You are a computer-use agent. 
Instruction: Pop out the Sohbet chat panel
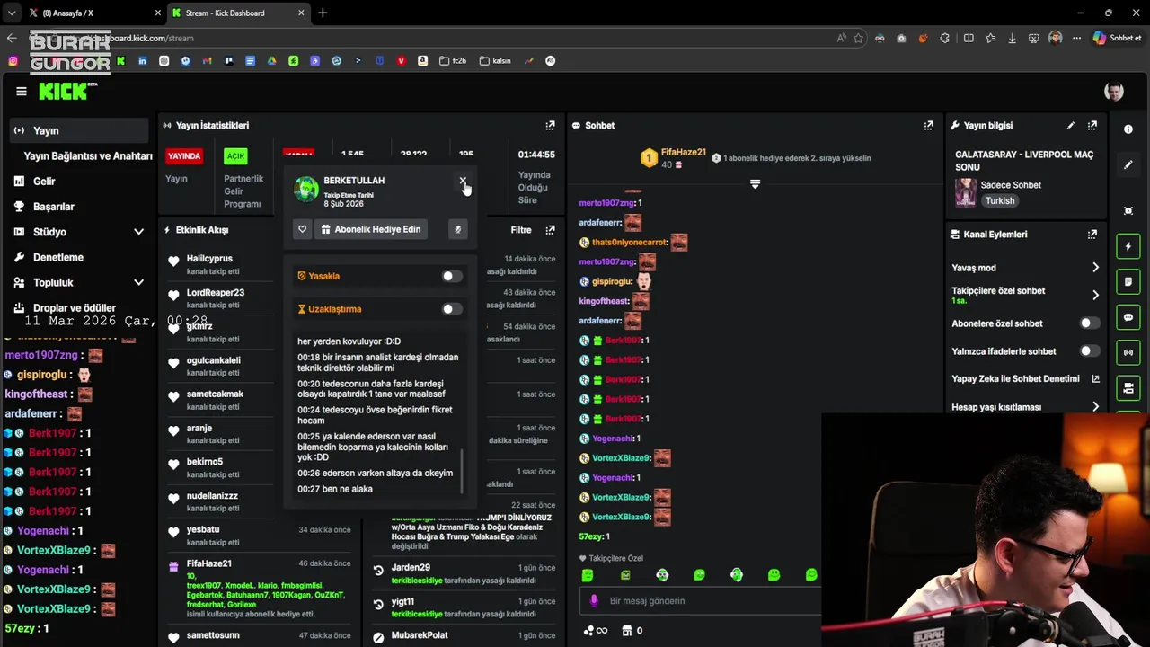click(928, 126)
